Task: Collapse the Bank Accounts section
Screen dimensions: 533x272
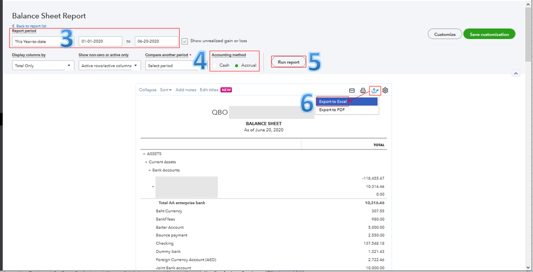Action: [149, 170]
